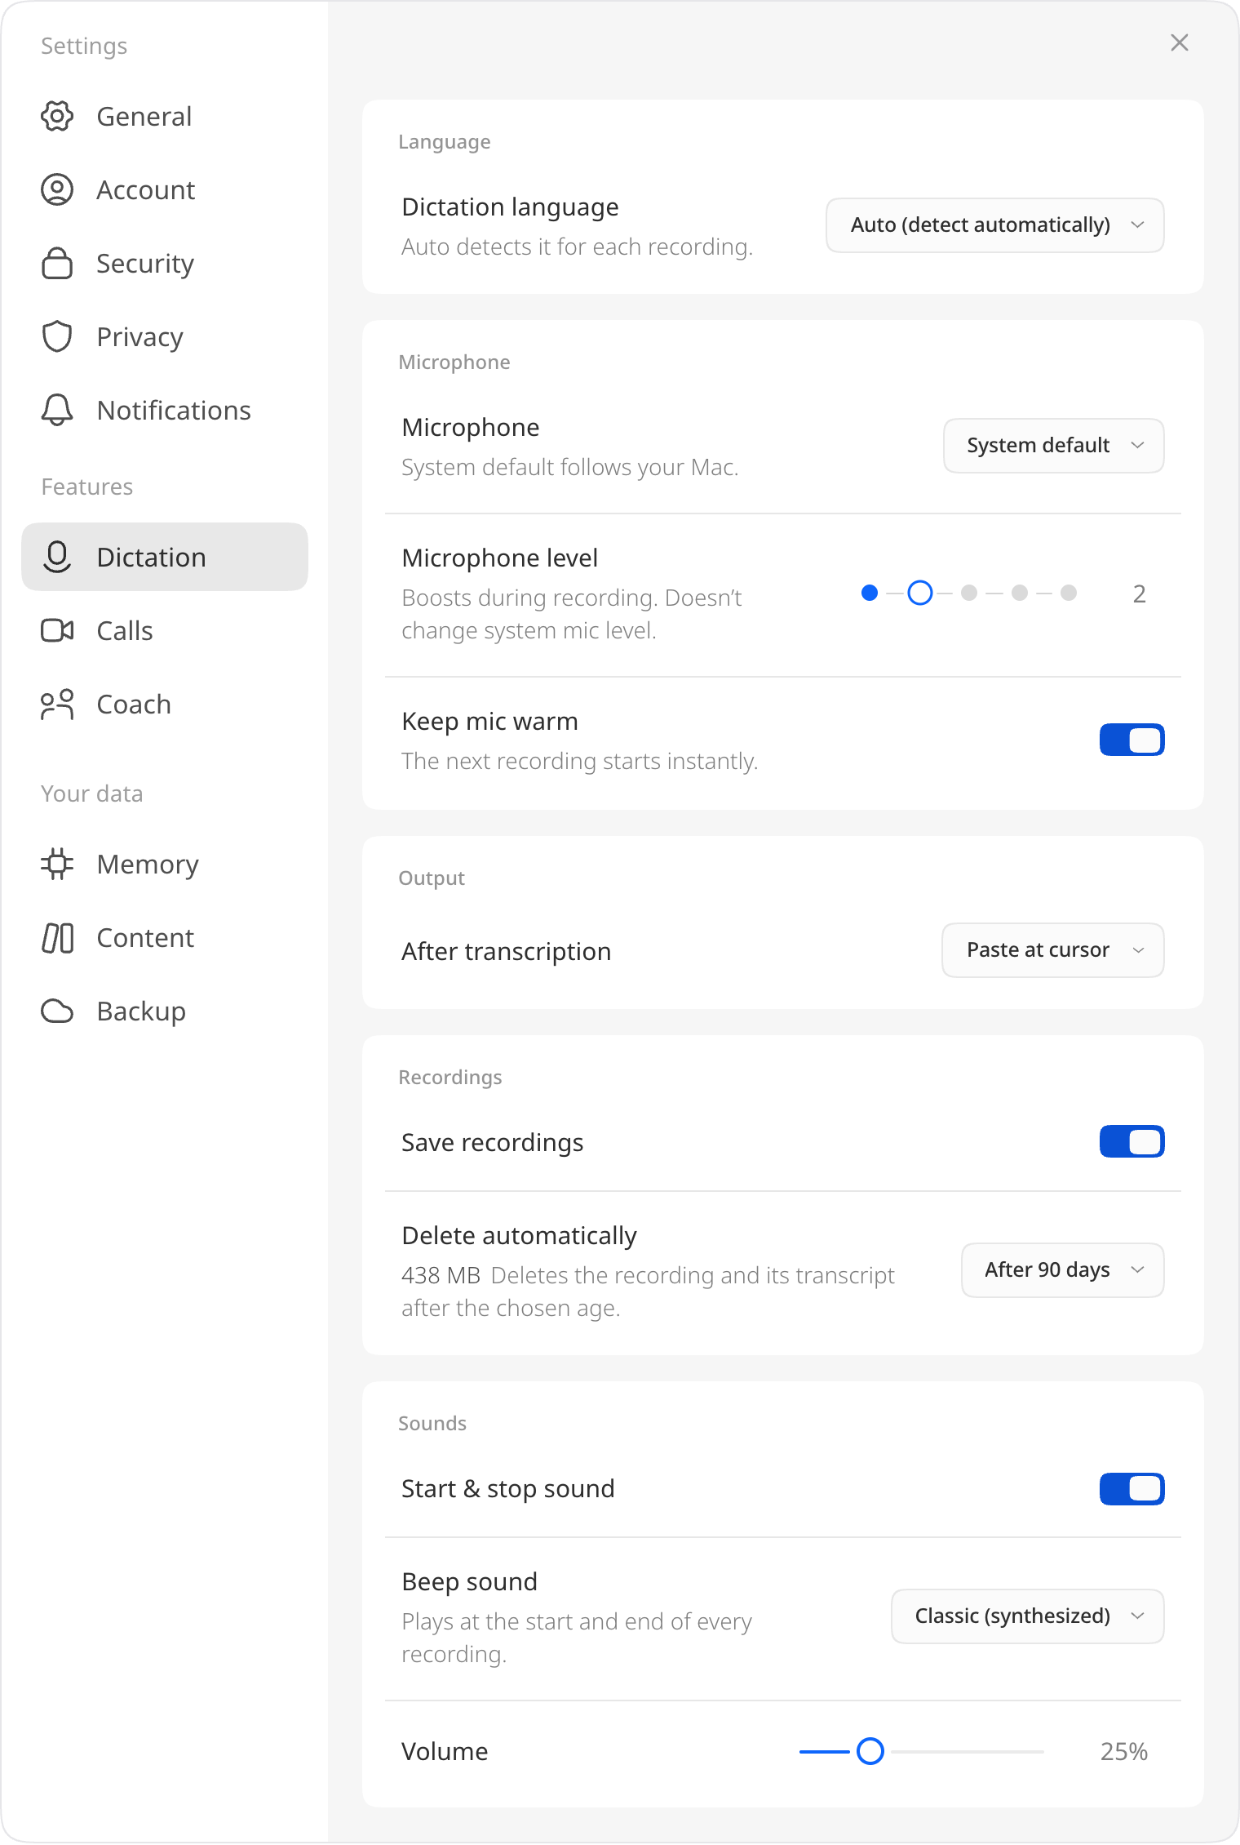
Task: Show Memory under Your data
Action: point(165,865)
